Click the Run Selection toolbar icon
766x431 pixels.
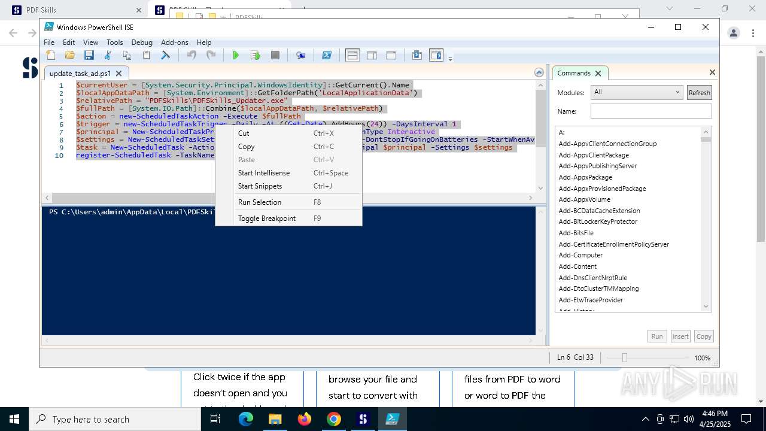click(x=256, y=55)
